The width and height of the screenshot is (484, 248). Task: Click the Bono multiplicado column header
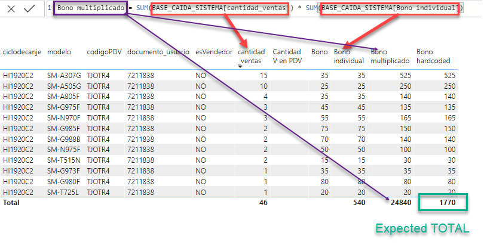click(x=390, y=56)
